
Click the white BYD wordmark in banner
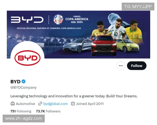click(x=27, y=20)
